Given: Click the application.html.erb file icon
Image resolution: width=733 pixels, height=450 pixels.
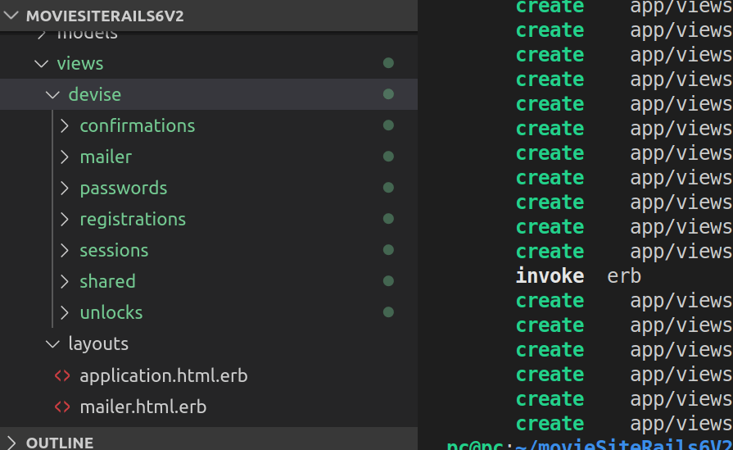Looking at the screenshot, I should tap(62, 375).
